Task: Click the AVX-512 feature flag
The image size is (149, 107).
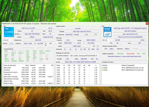Action: pos(42,53)
